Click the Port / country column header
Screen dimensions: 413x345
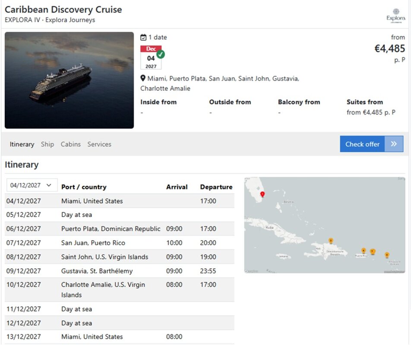tap(84, 187)
